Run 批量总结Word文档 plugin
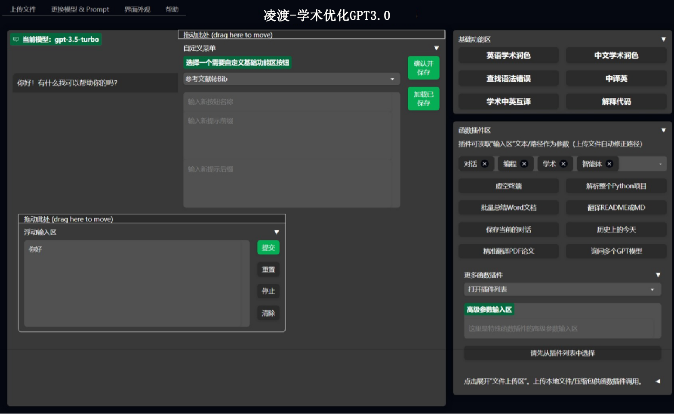 click(x=508, y=208)
